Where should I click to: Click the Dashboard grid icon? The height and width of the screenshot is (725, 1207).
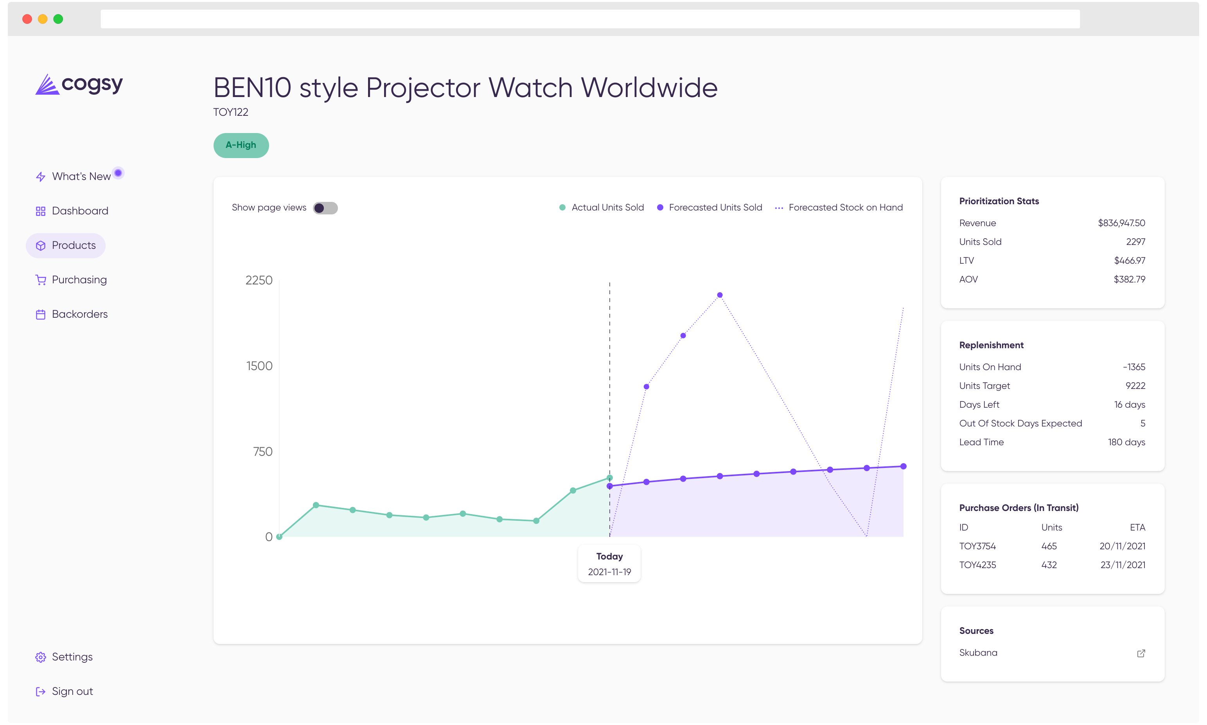point(41,211)
